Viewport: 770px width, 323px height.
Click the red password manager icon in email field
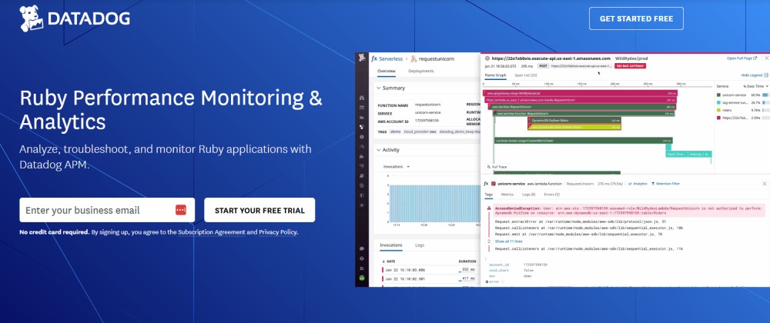pos(181,210)
